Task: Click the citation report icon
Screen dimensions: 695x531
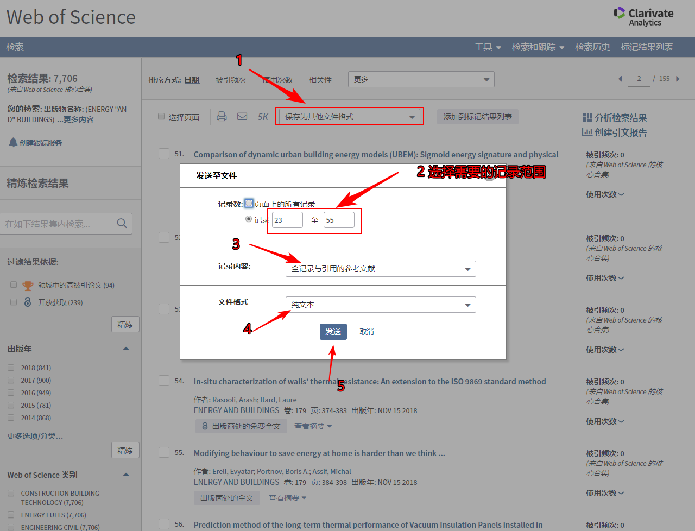Action: [x=587, y=132]
